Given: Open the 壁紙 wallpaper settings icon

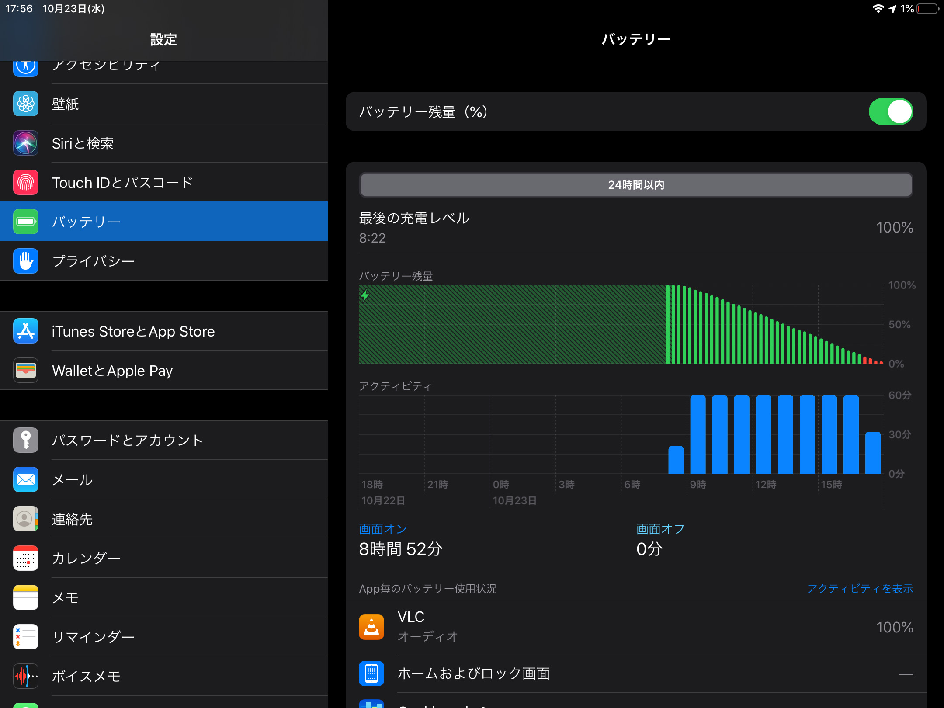Looking at the screenshot, I should [25, 104].
